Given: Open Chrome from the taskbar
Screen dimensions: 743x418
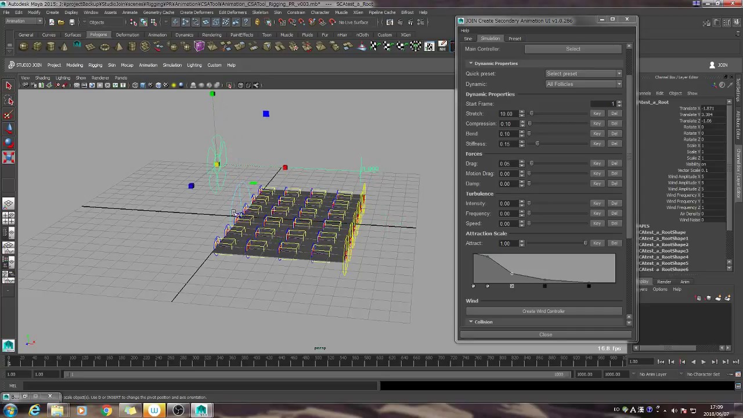Looking at the screenshot, I should click(106, 410).
